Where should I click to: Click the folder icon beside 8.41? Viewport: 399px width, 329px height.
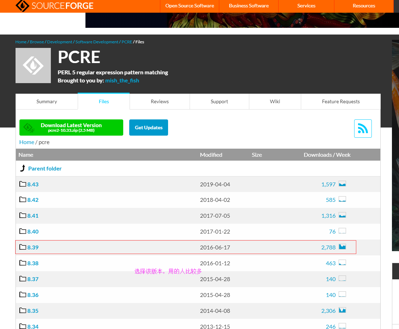coord(23,215)
